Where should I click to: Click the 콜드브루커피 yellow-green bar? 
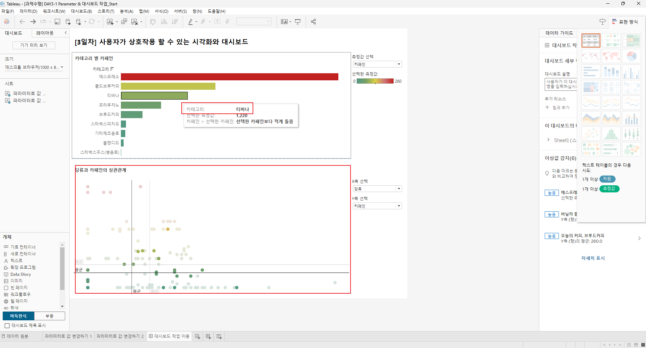pos(168,86)
